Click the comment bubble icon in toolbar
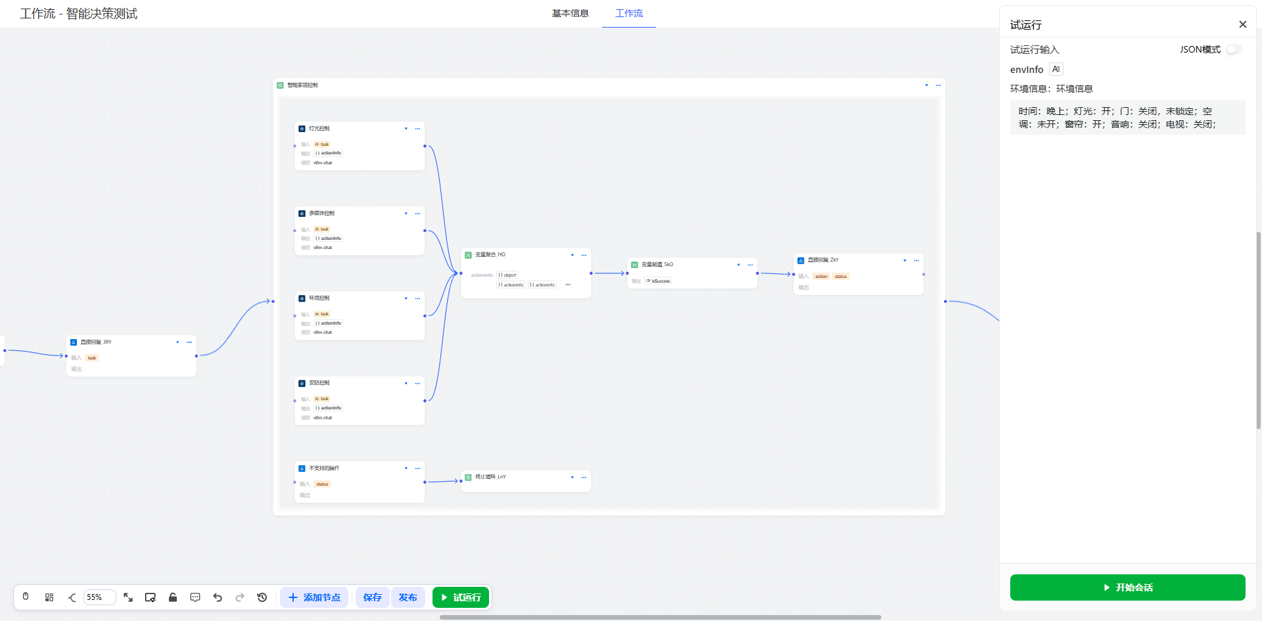Viewport: 1262px width, 621px height. 195,597
